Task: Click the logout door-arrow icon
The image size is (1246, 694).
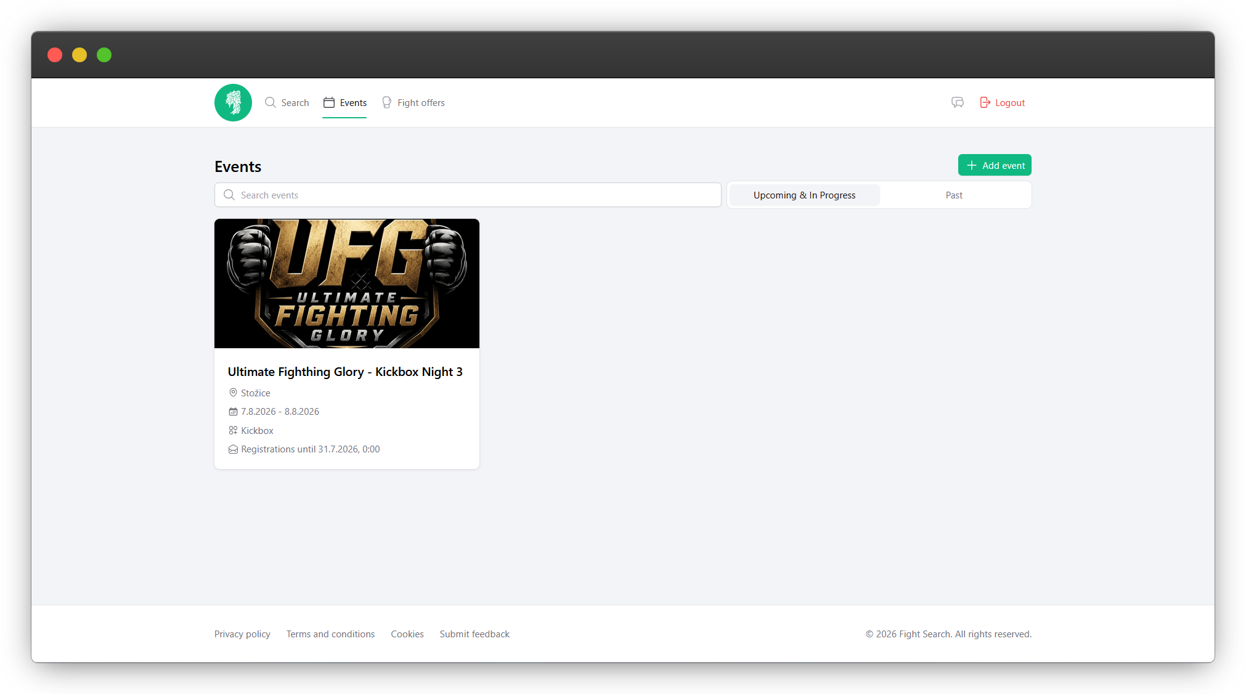Action: [x=985, y=102]
